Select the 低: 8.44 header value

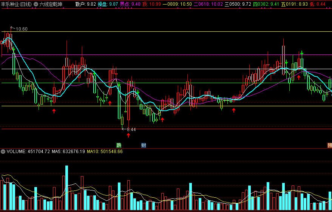[318, 4]
